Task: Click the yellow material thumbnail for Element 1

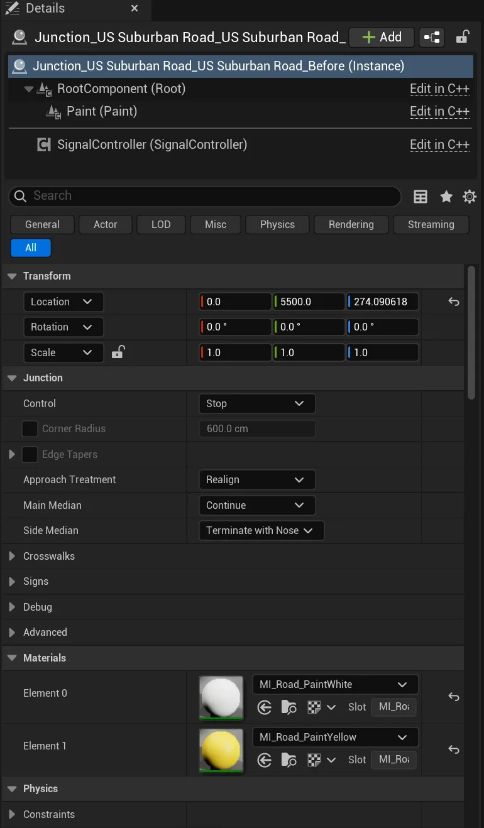Action: point(221,750)
